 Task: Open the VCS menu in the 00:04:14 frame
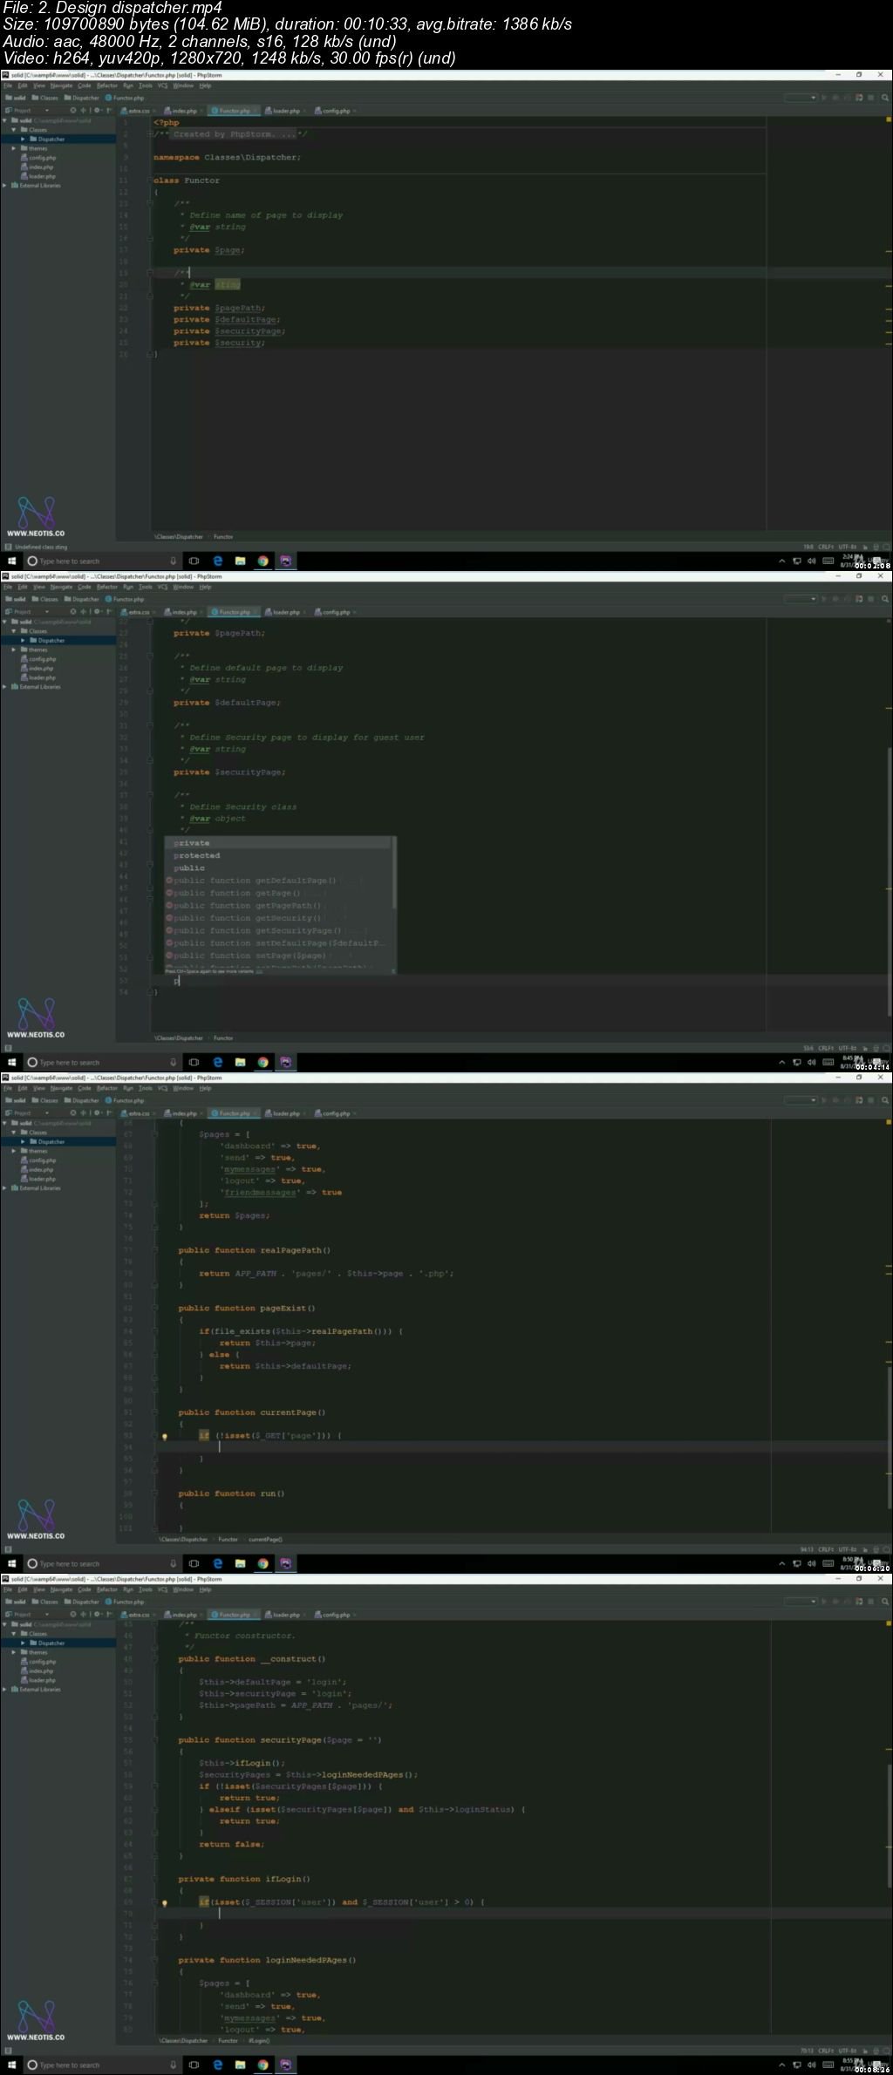(162, 588)
